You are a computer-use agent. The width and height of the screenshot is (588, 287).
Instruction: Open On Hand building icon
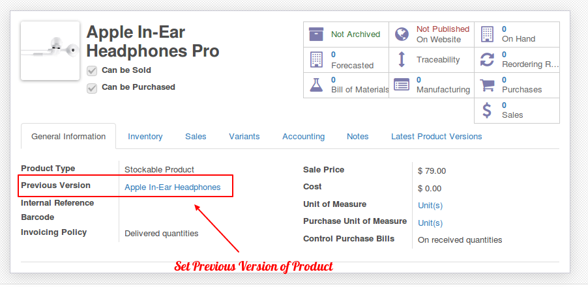tap(487, 34)
